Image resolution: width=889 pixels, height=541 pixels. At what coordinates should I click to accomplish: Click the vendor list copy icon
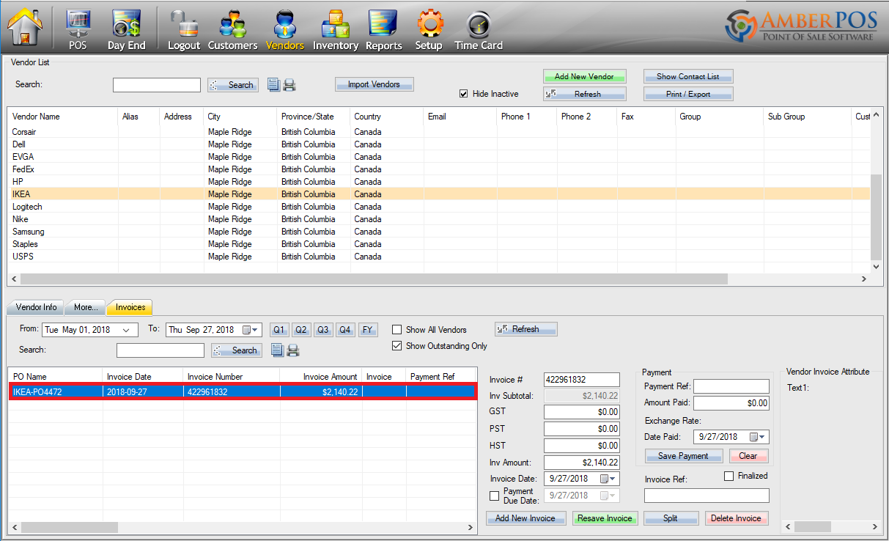click(x=273, y=85)
